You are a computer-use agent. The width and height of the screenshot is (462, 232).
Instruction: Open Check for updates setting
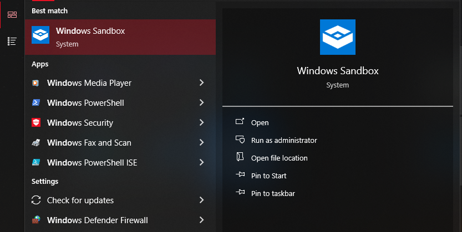(x=120, y=200)
